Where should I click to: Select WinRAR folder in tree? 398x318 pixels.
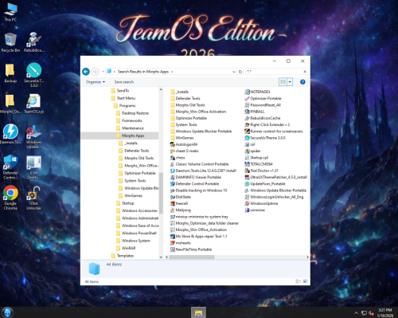coord(126,248)
